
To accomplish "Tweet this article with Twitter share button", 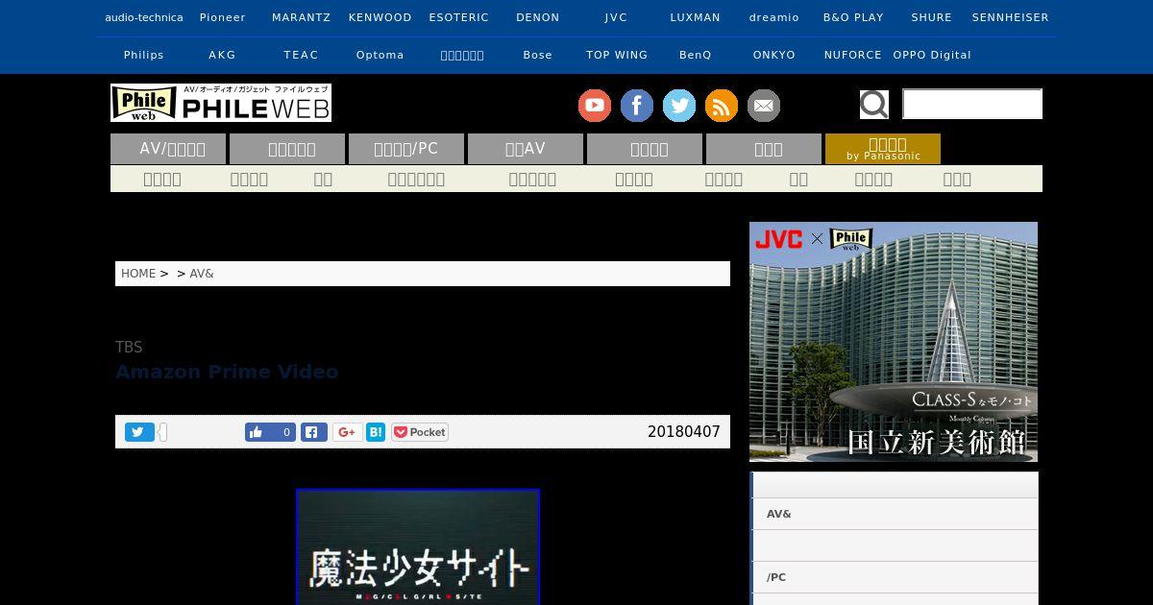I will pos(139,432).
